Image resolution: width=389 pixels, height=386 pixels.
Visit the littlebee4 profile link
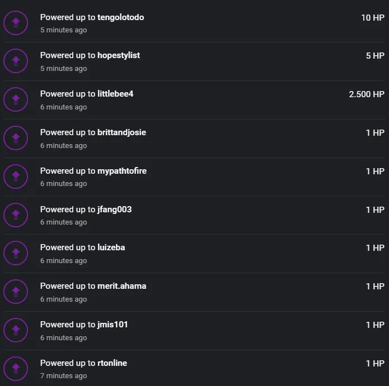click(115, 94)
